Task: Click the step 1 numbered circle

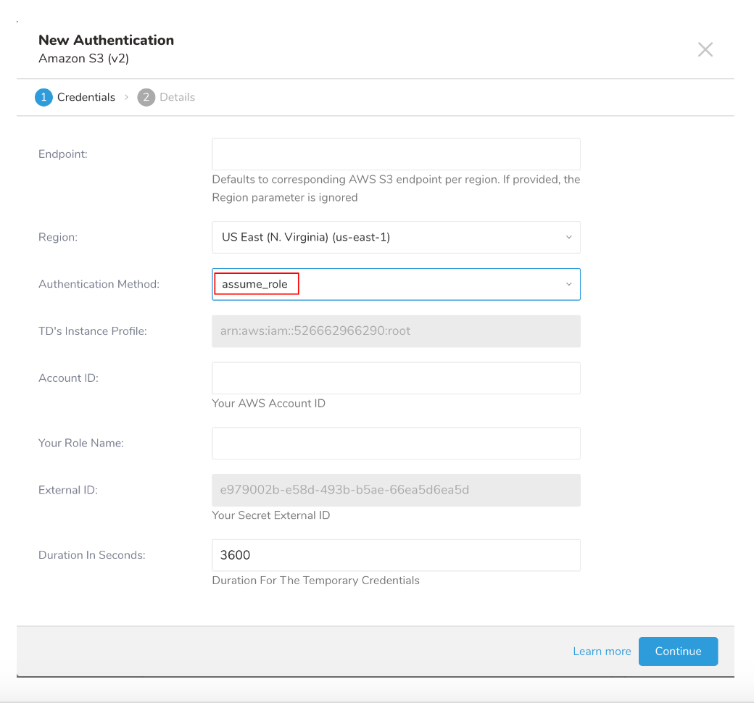Action: point(43,97)
